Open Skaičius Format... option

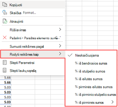coord(32,13)
